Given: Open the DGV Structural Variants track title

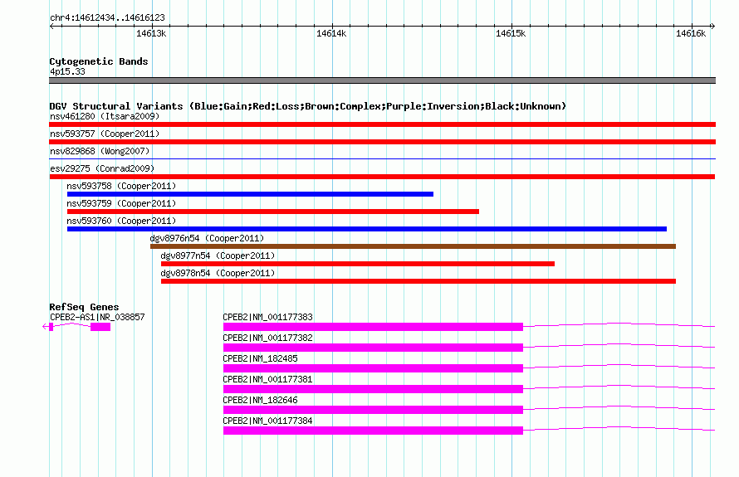Looking at the screenshot, I should coord(308,106).
